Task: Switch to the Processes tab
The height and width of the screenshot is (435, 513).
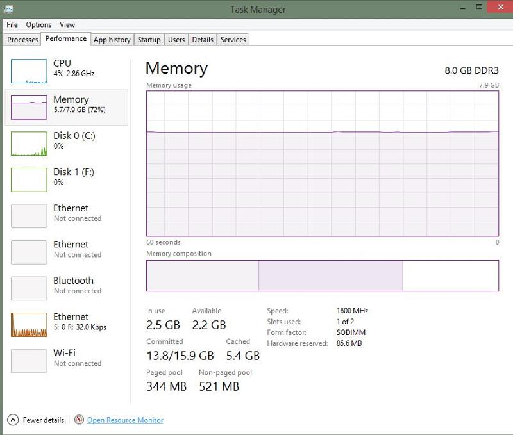Action: click(22, 39)
